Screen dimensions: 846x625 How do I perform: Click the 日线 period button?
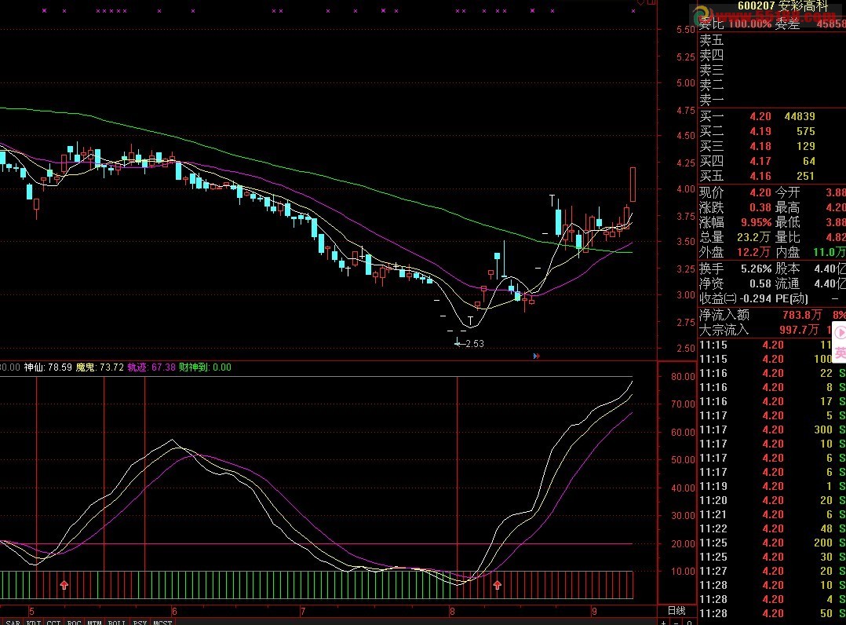tap(676, 610)
